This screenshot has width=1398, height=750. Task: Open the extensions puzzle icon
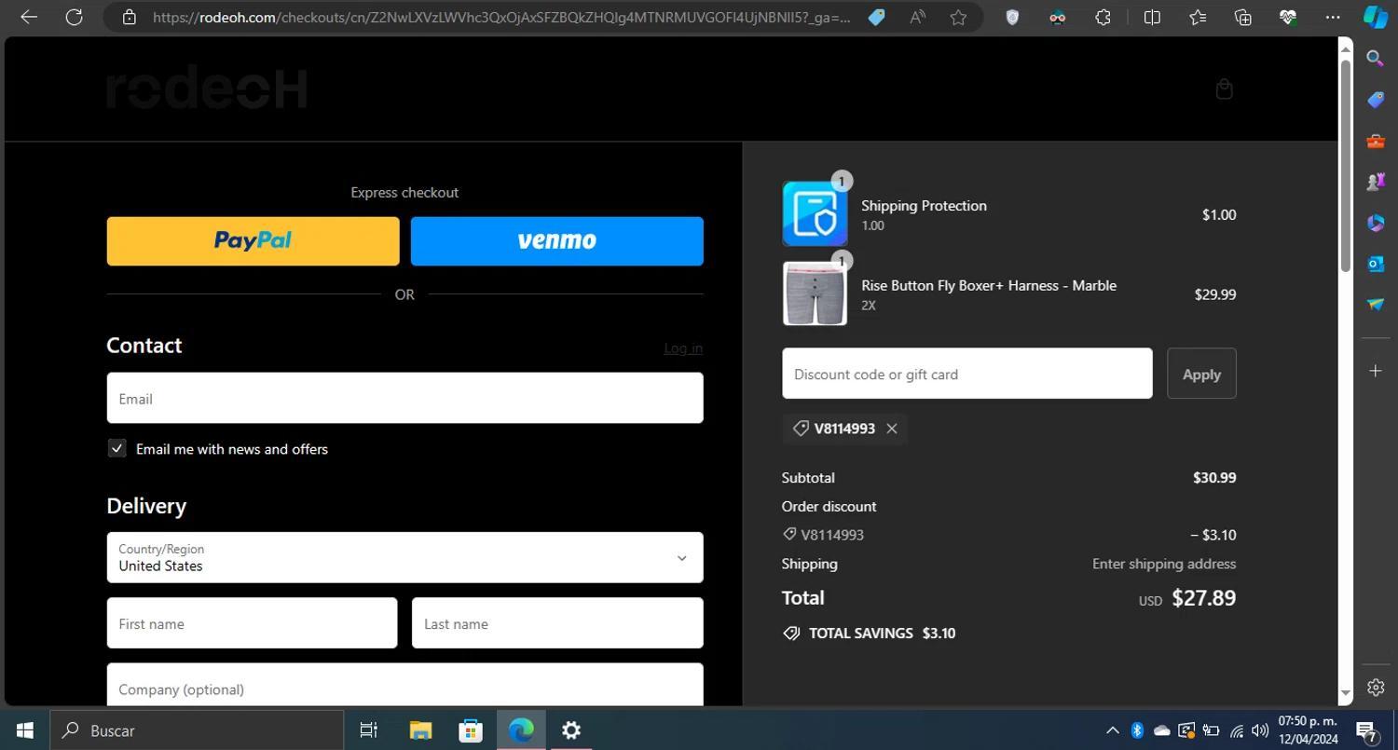click(x=1103, y=17)
